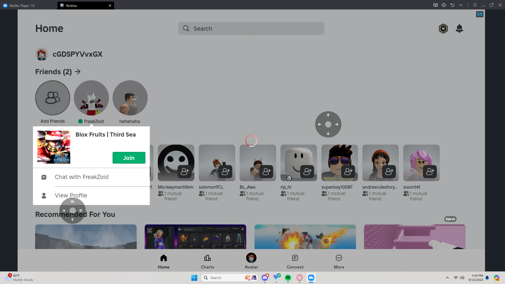Open the Windows Start menu

194,278
